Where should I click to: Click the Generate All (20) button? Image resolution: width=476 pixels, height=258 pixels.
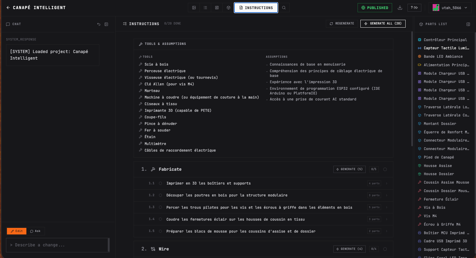pyautogui.click(x=383, y=24)
